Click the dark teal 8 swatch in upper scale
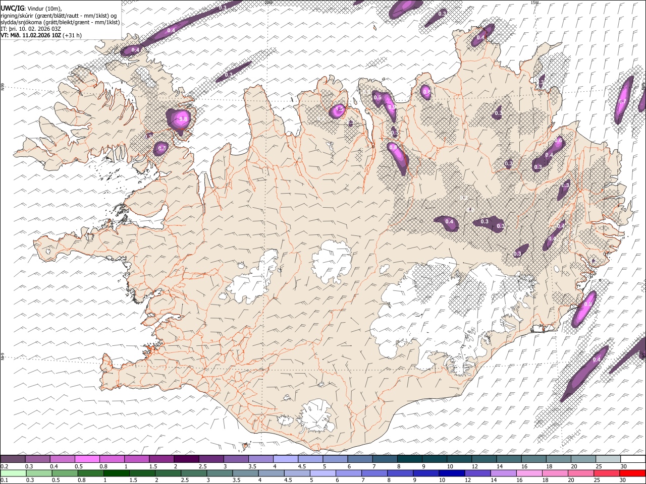Viewport: 646px width, 484px height. click(409, 459)
